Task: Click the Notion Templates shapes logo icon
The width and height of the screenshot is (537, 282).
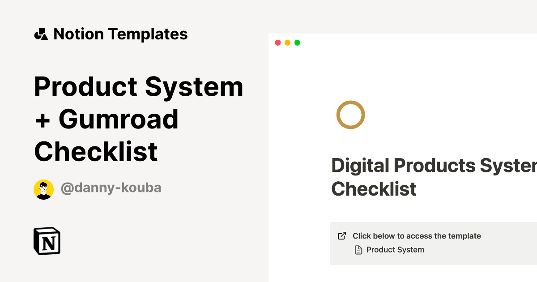Action: (x=41, y=34)
